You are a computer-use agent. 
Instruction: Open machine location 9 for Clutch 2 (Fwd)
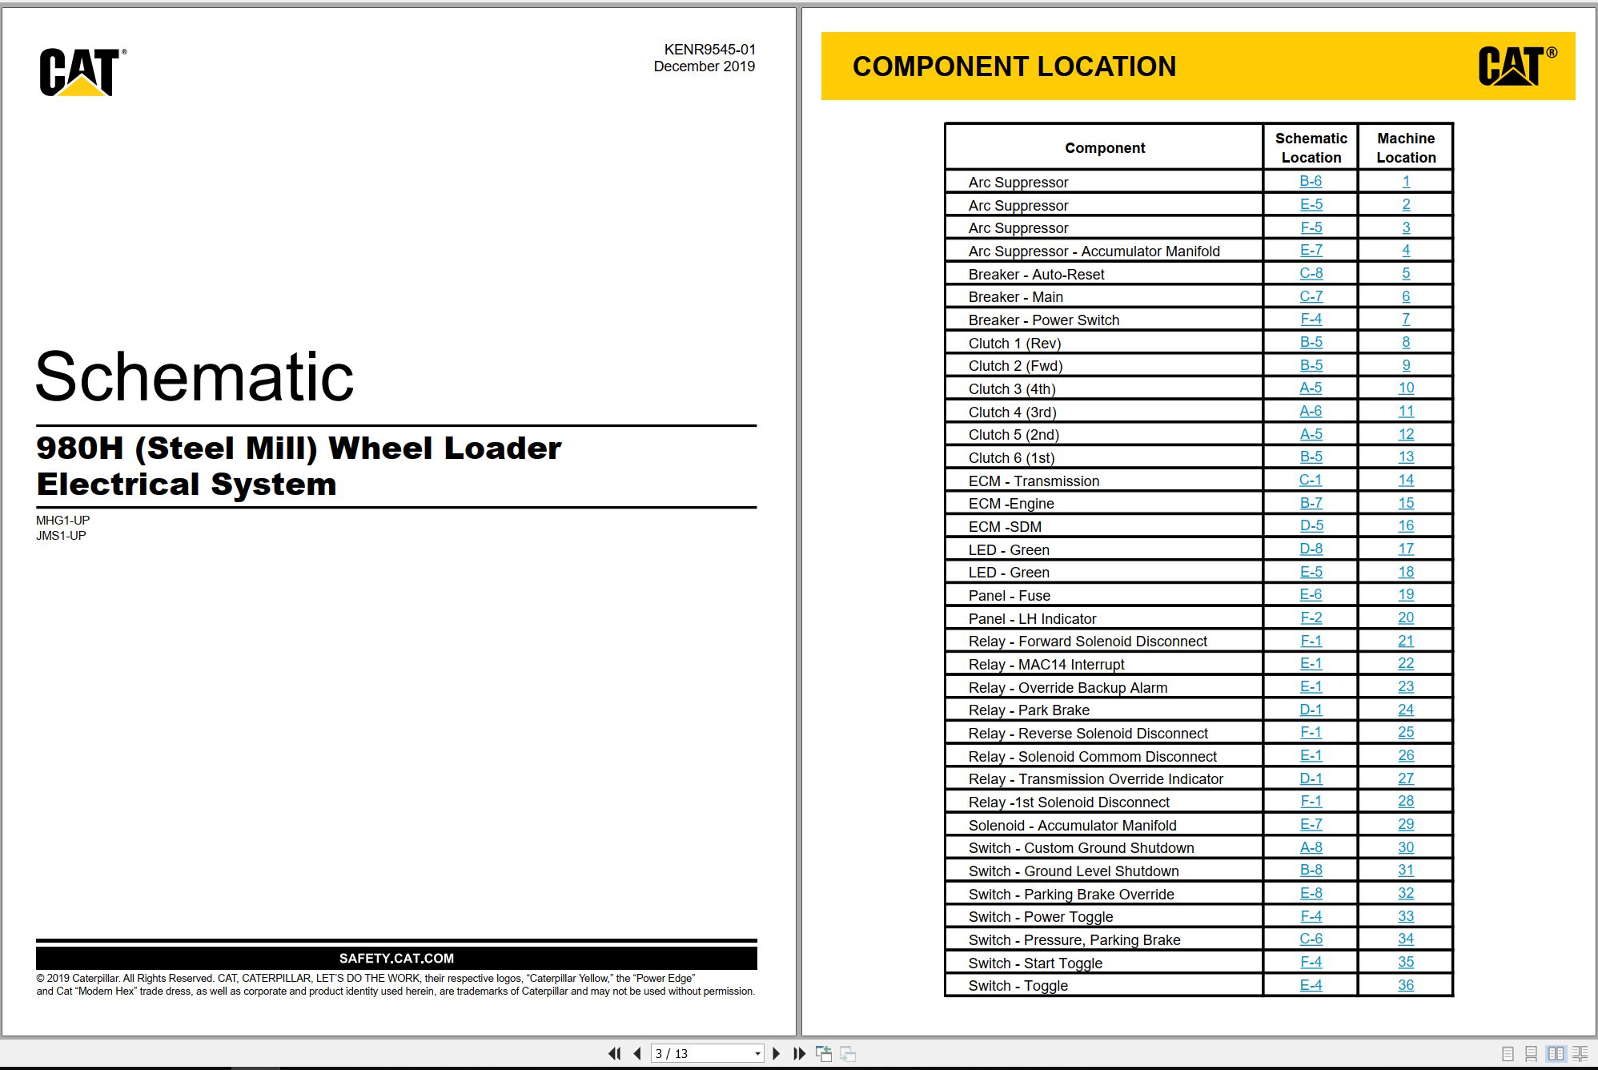pos(1406,365)
